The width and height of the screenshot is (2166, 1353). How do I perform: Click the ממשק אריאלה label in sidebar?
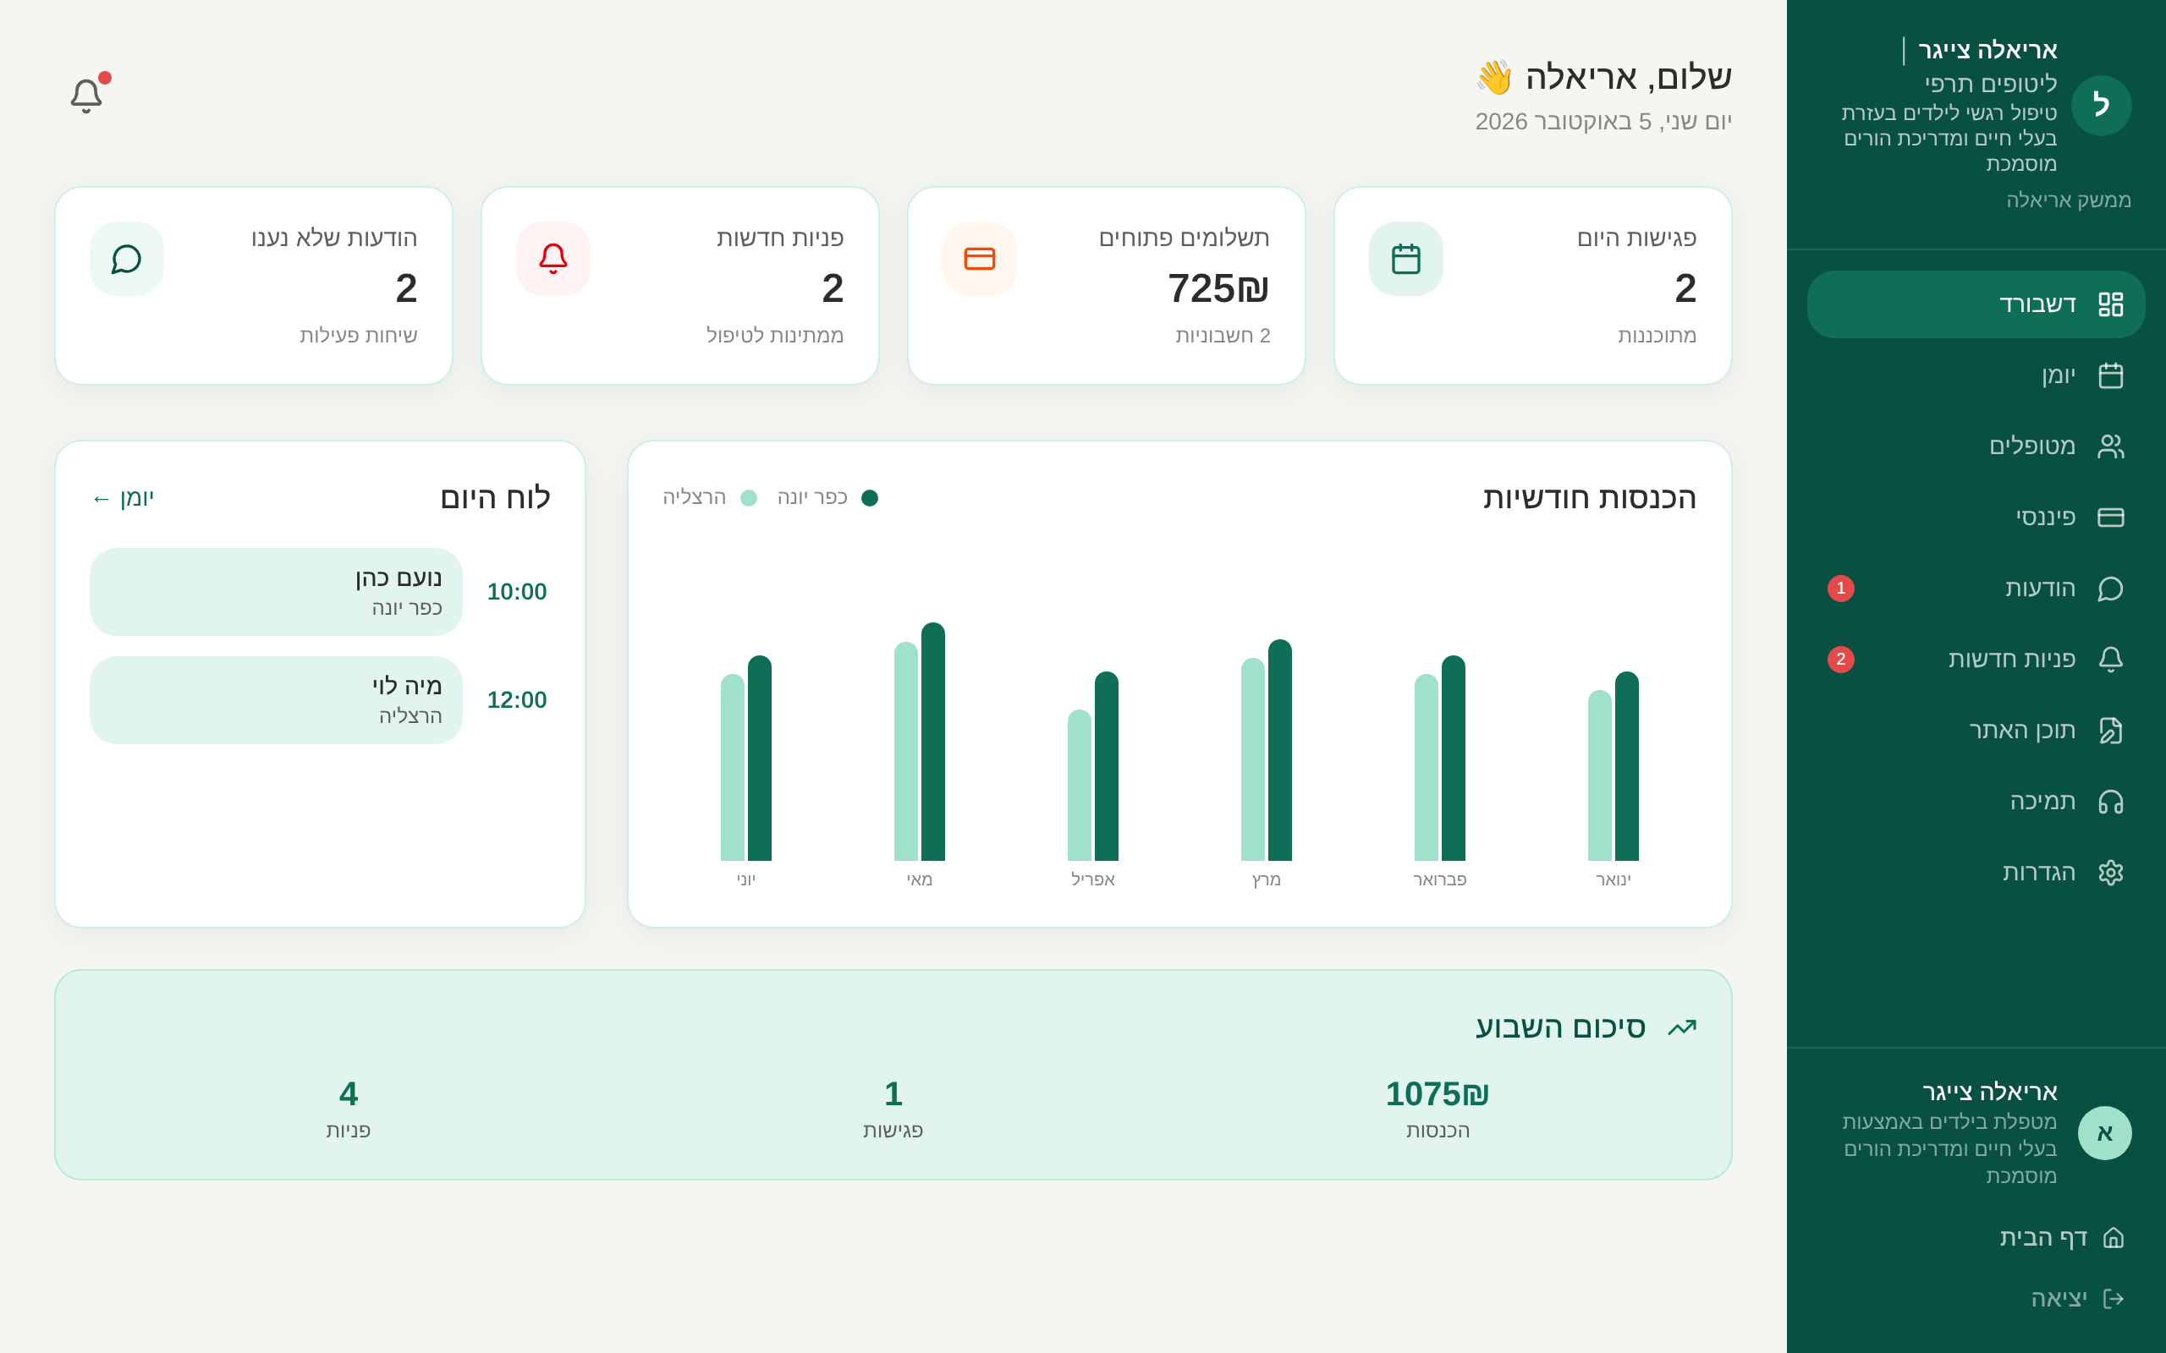(x=2068, y=200)
